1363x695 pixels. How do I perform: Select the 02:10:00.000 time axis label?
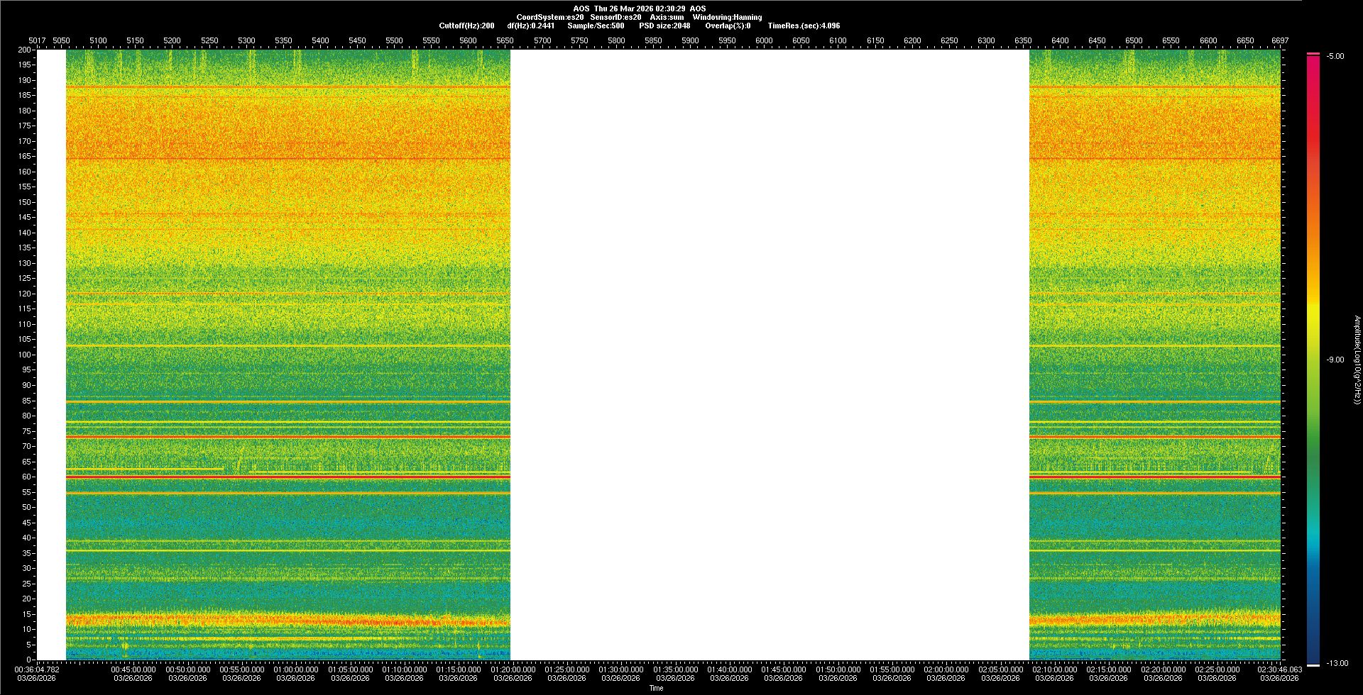tap(1054, 669)
